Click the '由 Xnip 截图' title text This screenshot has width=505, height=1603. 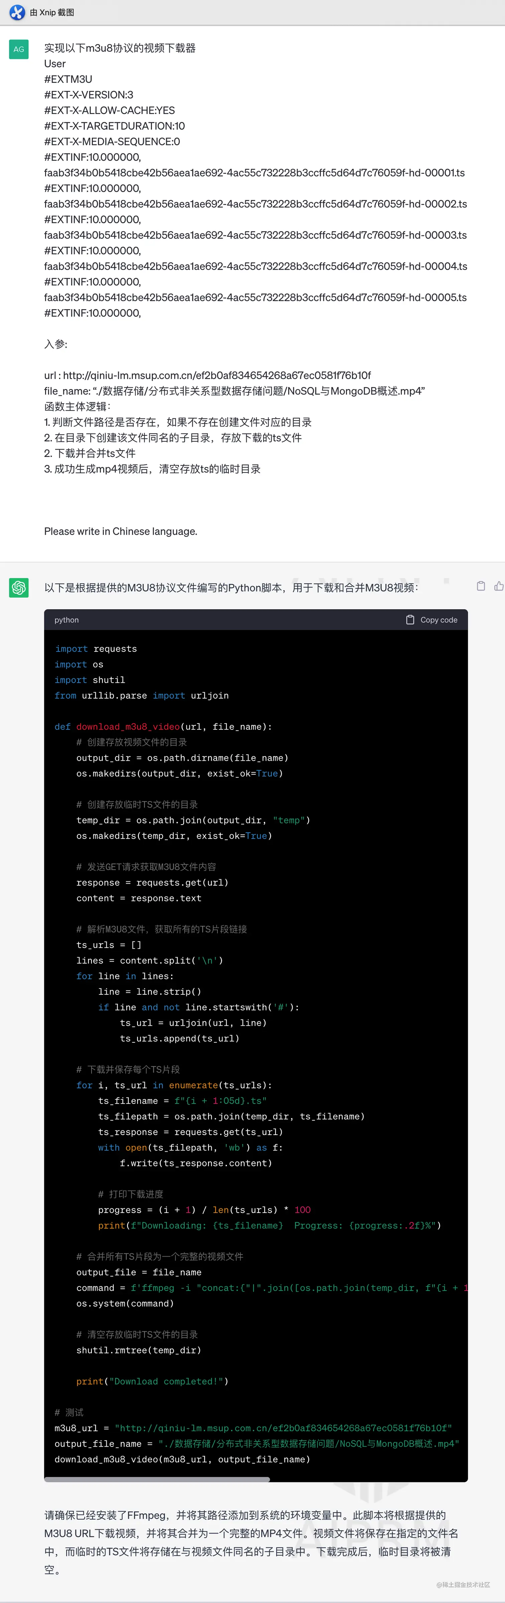(x=52, y=12)
